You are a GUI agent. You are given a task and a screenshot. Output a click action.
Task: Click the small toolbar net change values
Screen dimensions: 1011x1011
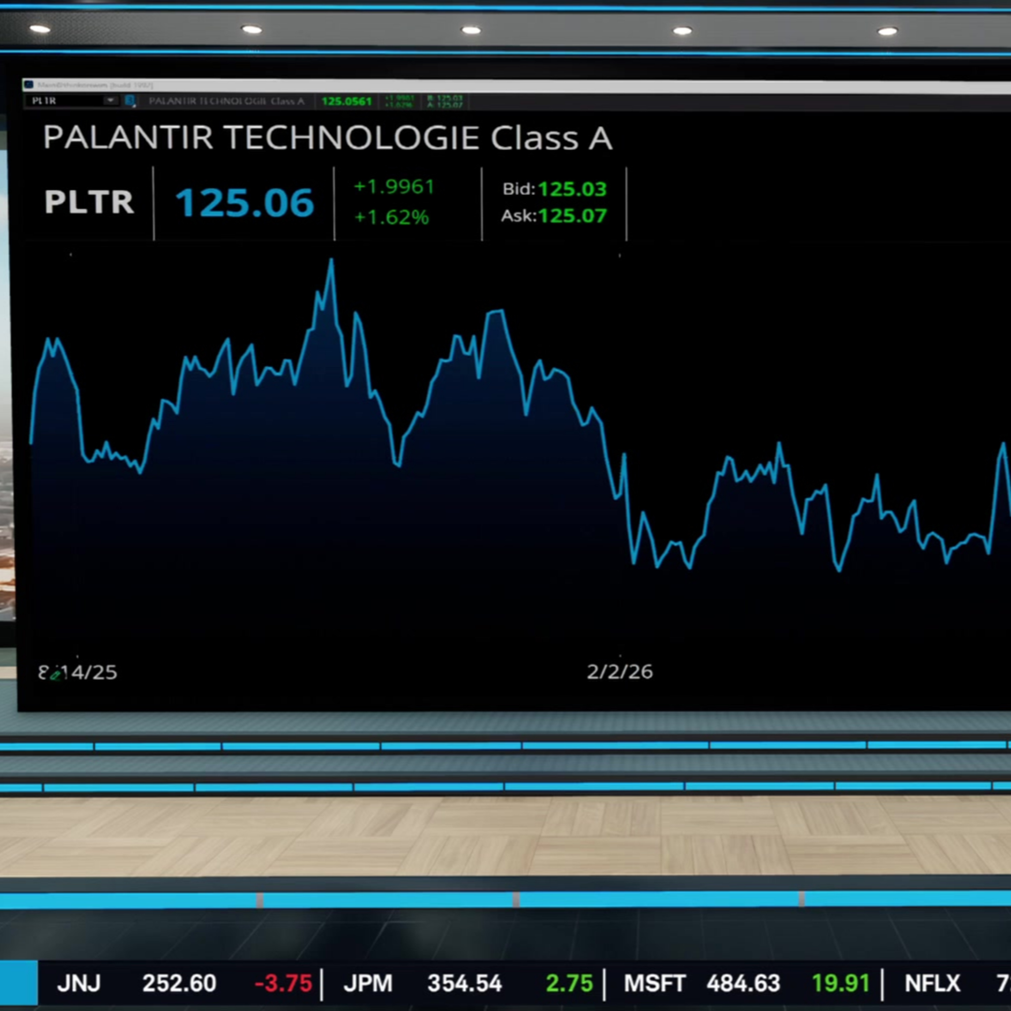pos(399,101)
